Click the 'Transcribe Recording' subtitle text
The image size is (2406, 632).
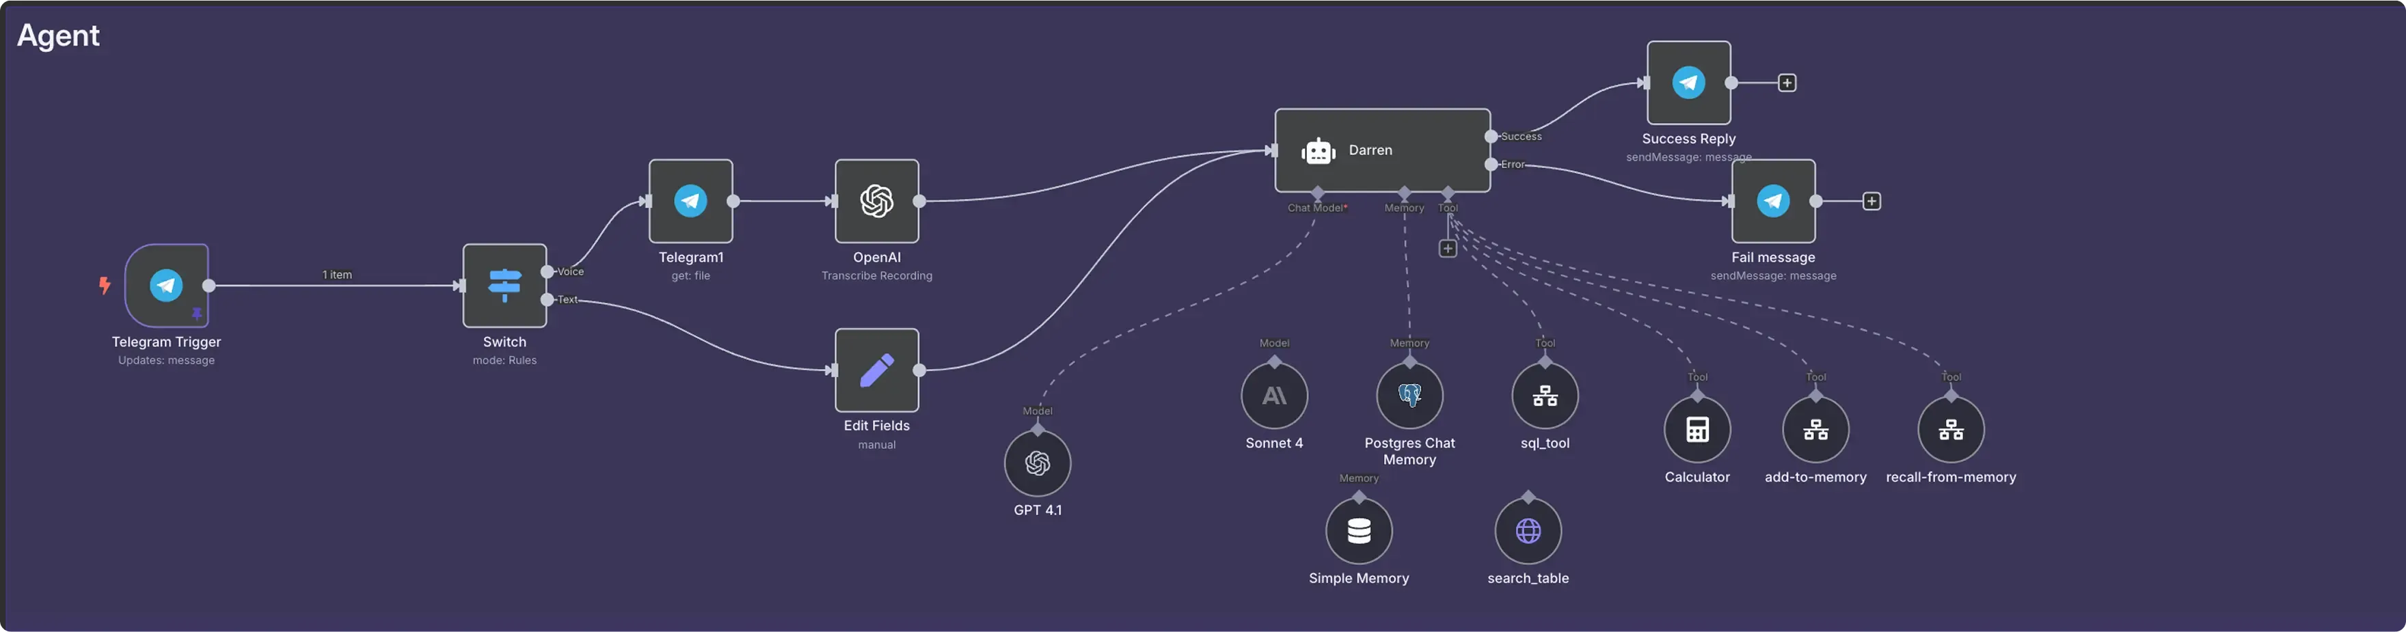click(x=876, y=275)
